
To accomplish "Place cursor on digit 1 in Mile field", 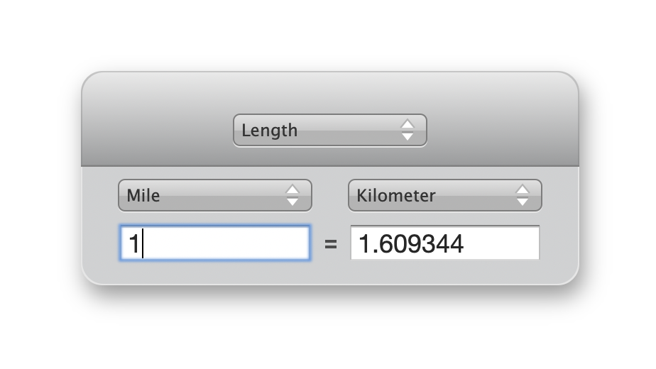I will click(133, 244).
